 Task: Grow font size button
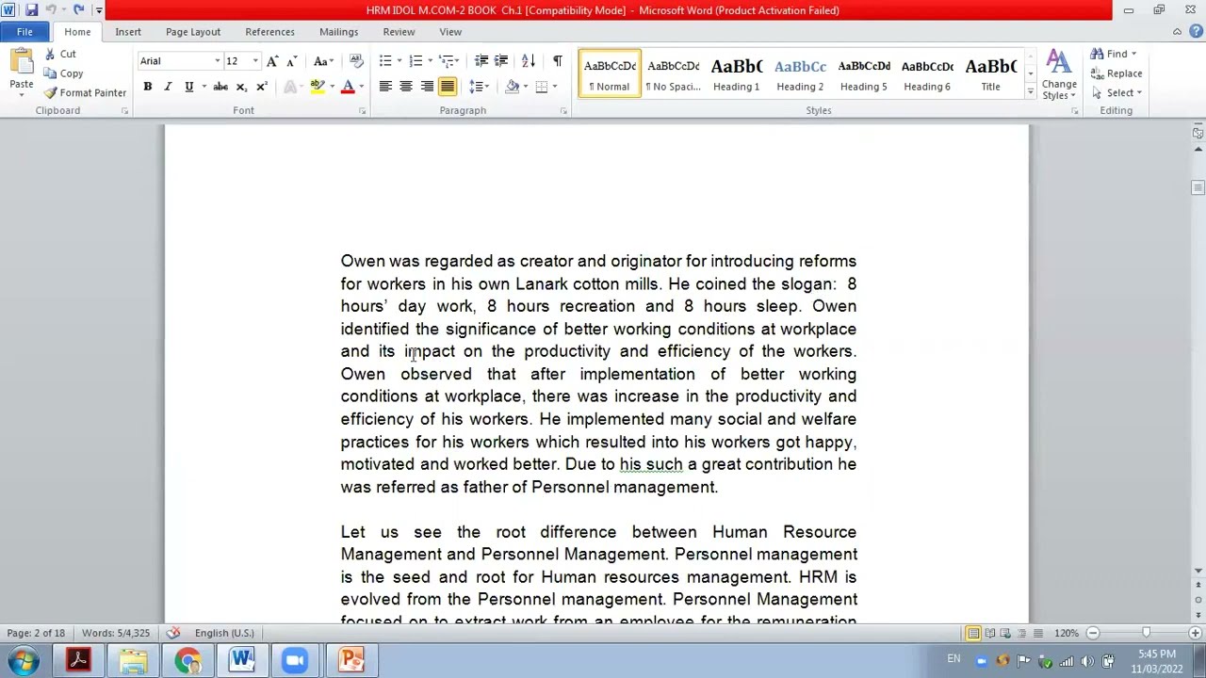coord(272,61)
